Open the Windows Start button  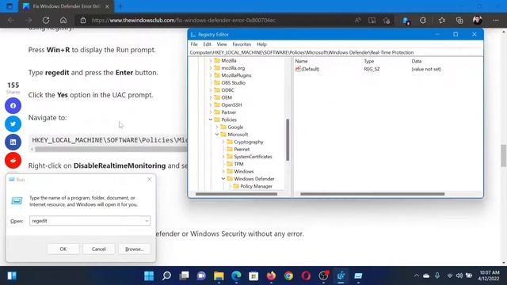click(x=149, y=275)
